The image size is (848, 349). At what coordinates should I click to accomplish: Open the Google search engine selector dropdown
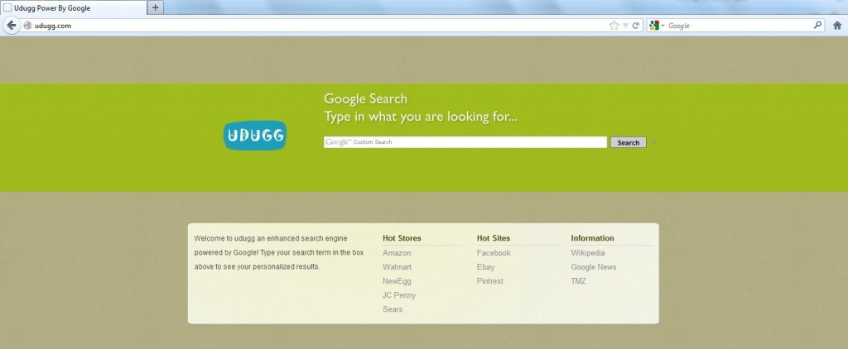(x=657, y=26)
